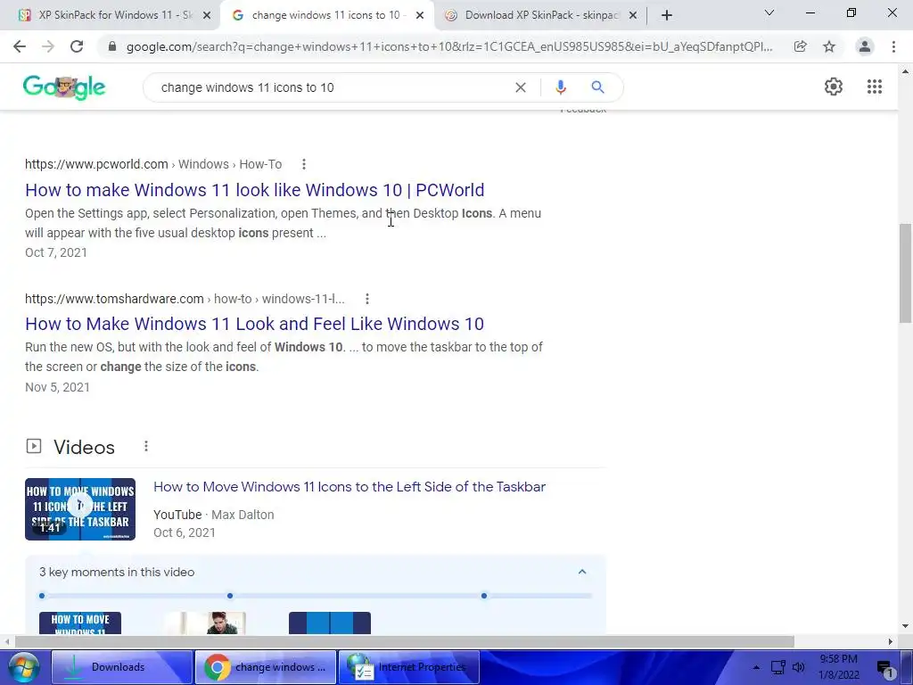Open Move Windows 11 Icons video link
Viewport: 913px width, 685px height.
coord(350,487)
